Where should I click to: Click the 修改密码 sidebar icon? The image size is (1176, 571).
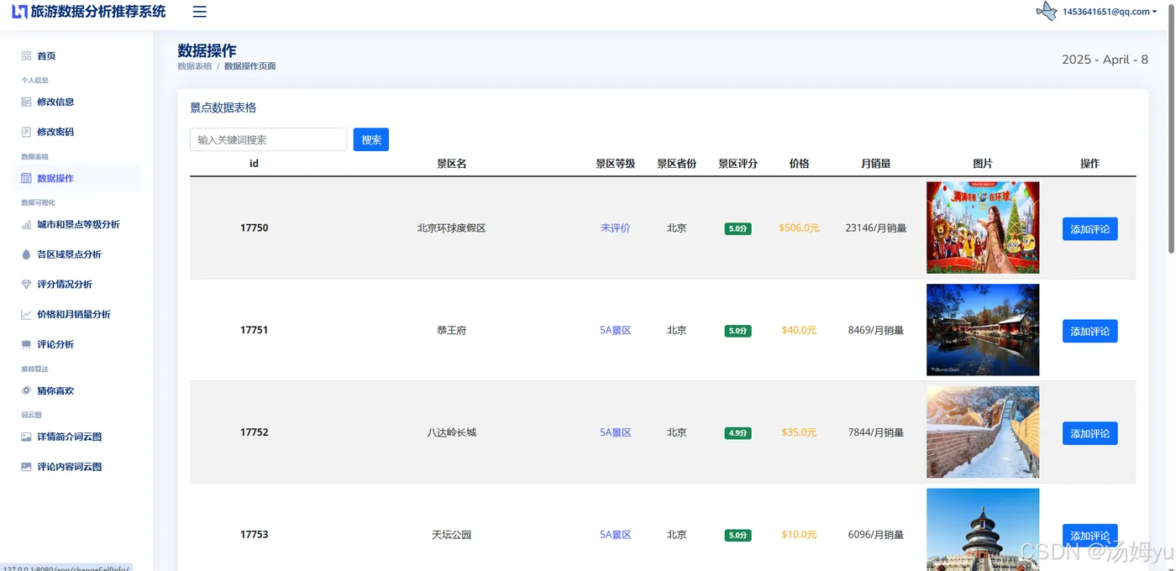26,132
